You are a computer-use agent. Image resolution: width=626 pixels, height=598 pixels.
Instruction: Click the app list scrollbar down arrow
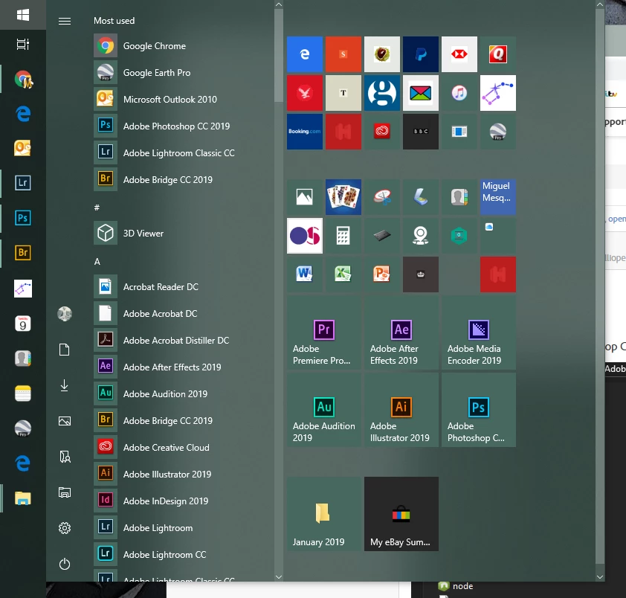click(x=279, y=577)
